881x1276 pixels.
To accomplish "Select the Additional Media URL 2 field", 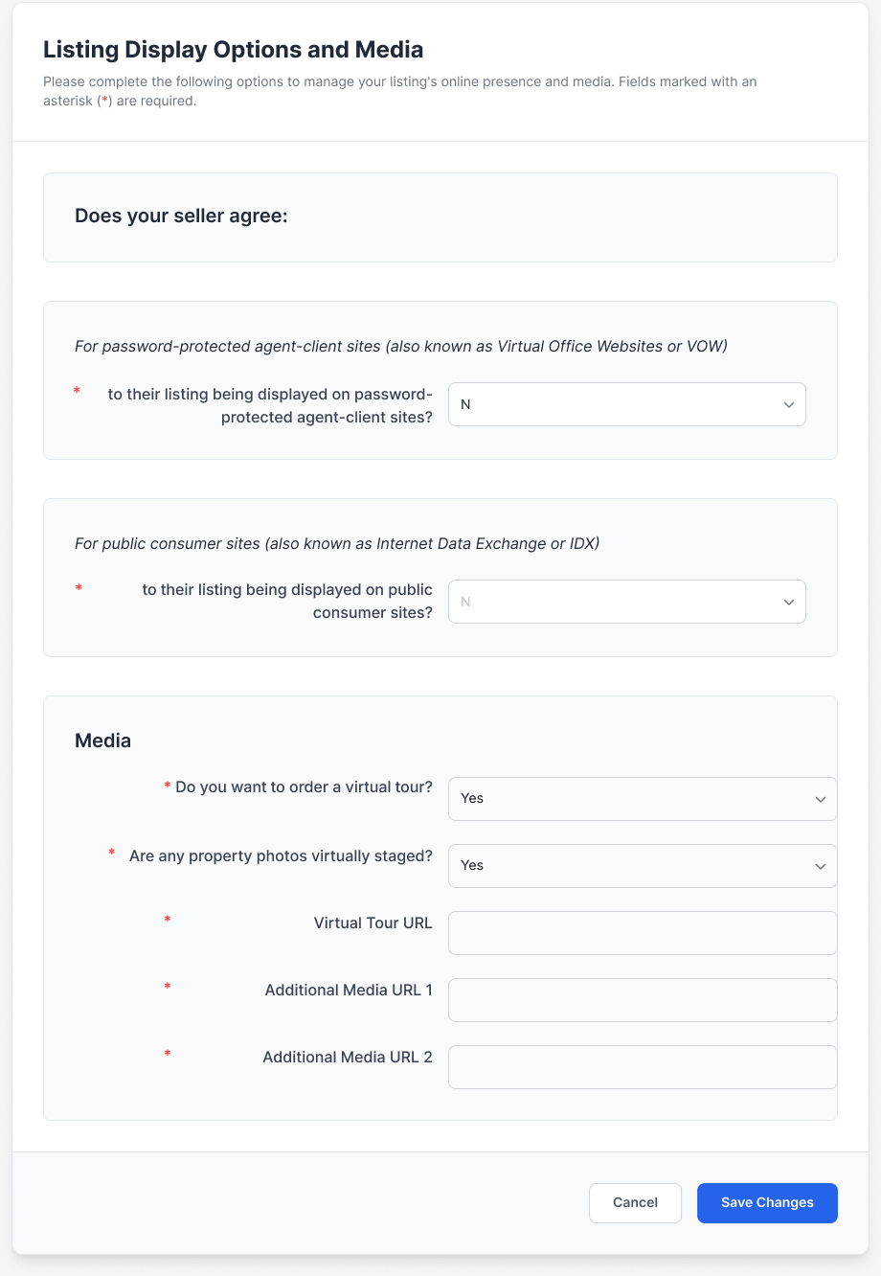I will 643,1067.
